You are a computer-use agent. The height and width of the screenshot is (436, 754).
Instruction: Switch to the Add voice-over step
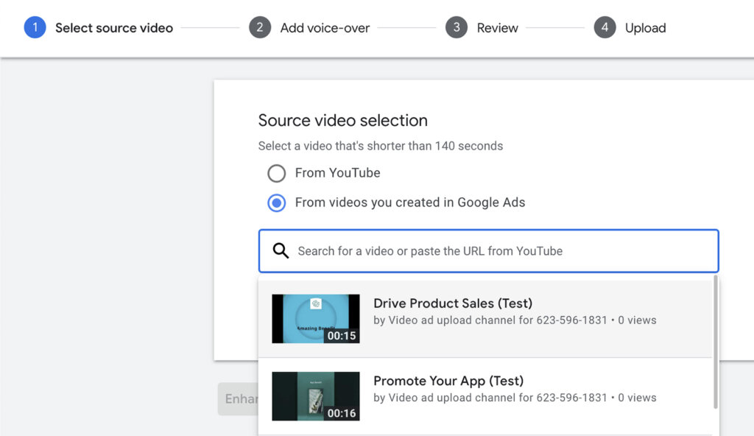[325, 27]
